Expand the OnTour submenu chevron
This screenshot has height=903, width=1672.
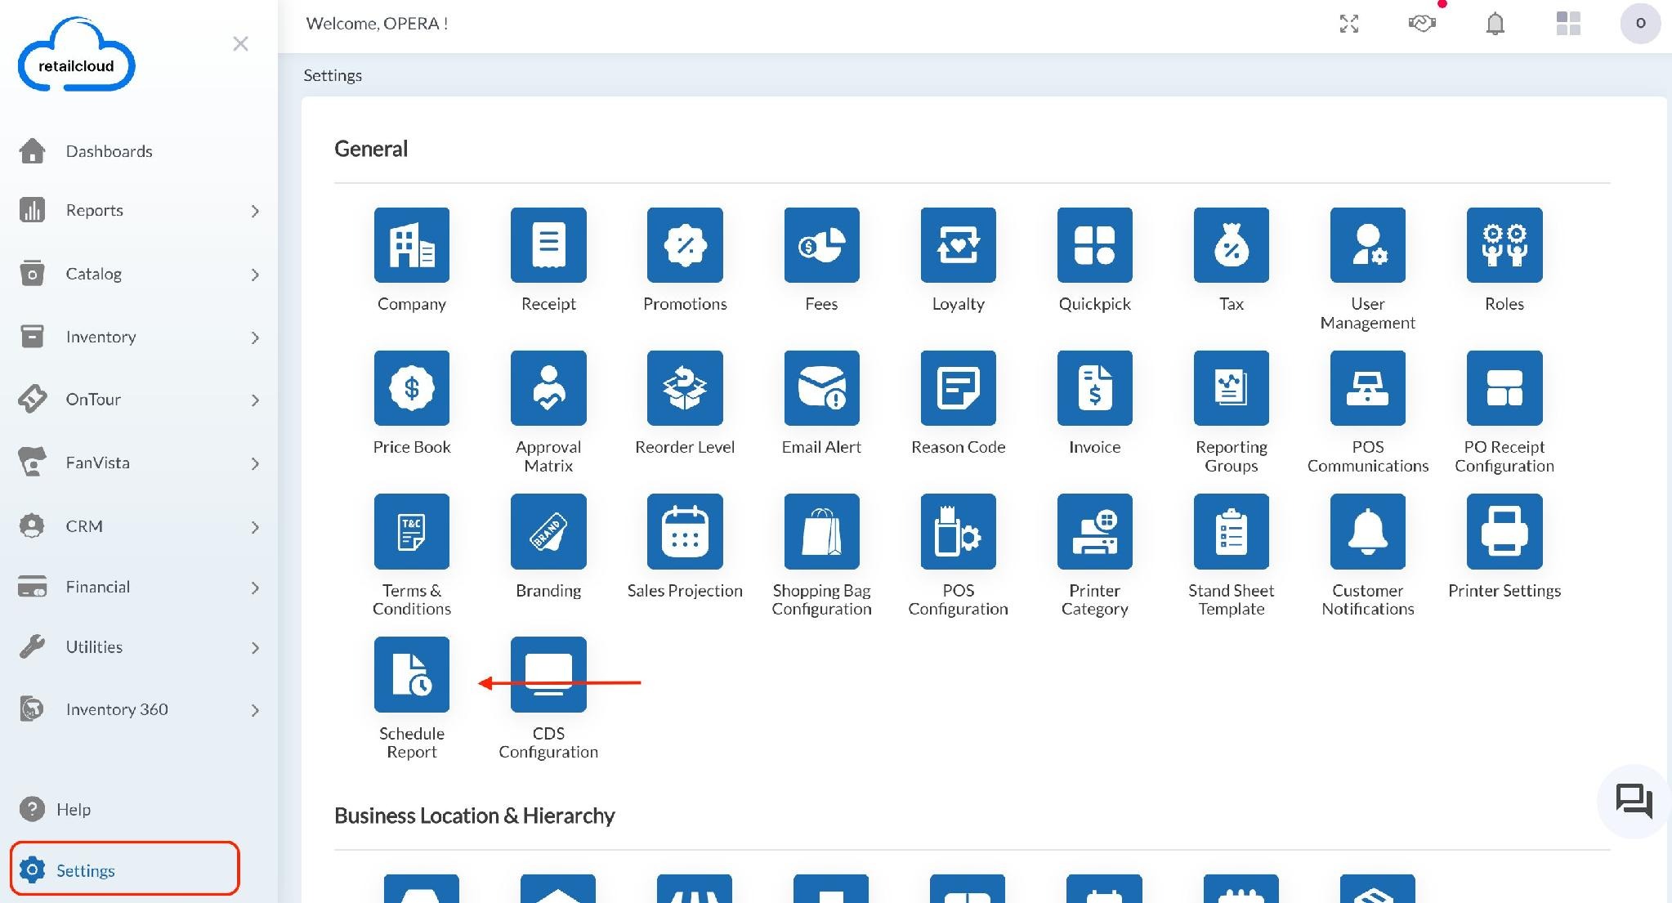tap(255, 400)
